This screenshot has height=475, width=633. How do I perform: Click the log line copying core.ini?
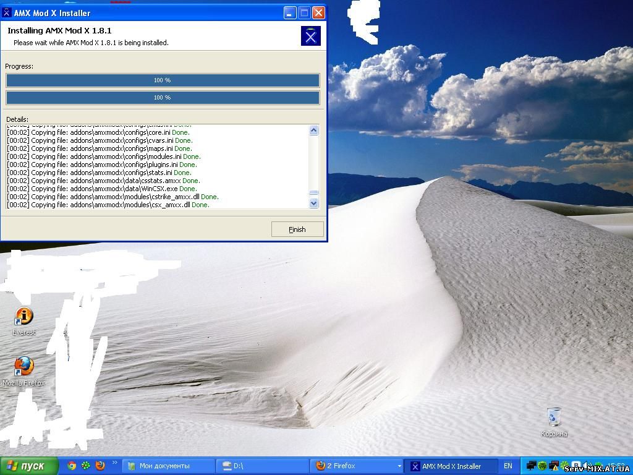pos(98,132)
